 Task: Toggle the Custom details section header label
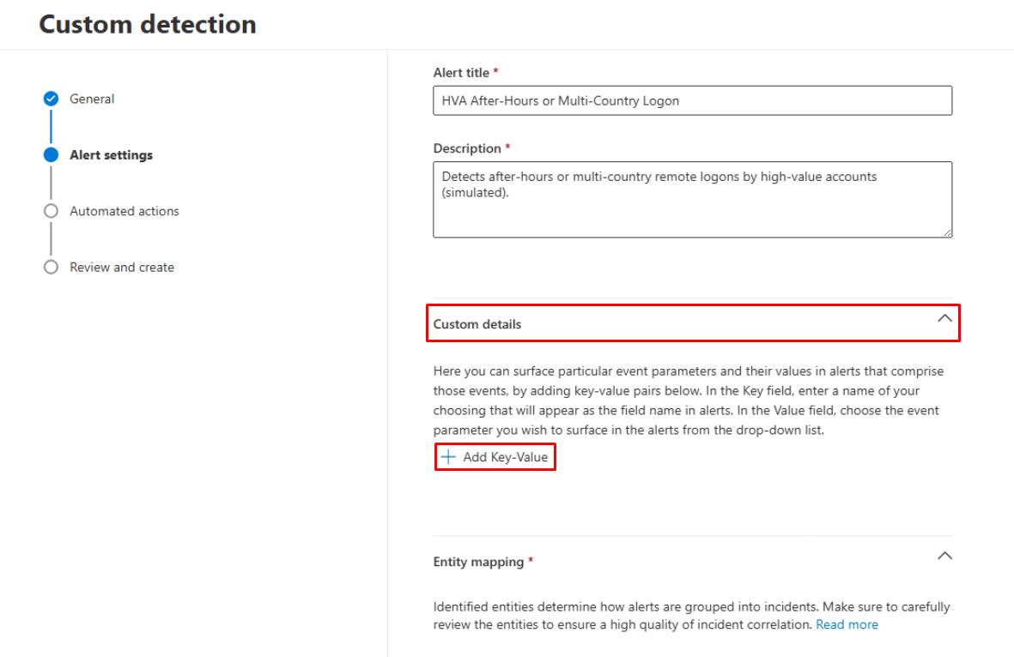[477, 324]
